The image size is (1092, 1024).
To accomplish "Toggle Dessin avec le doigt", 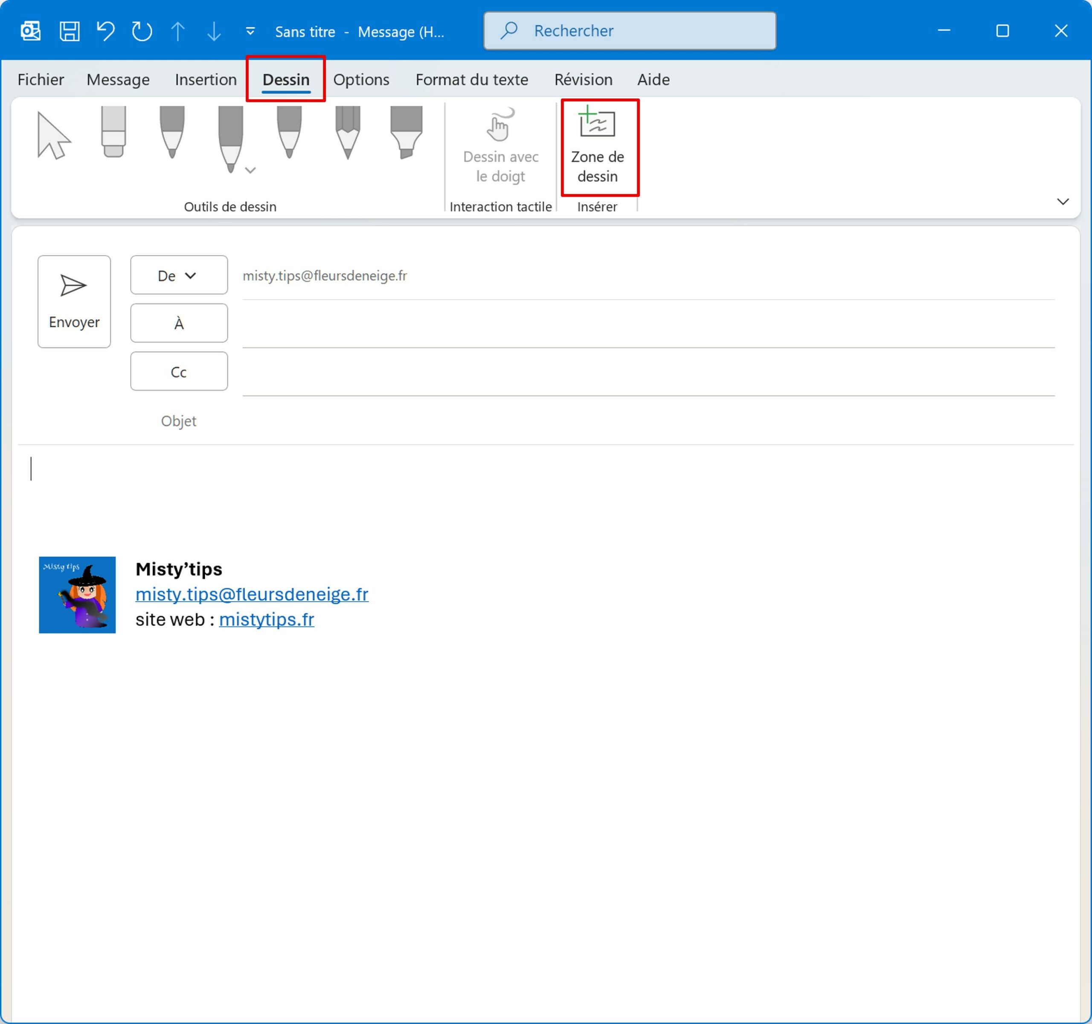I will tap(500, 145).
